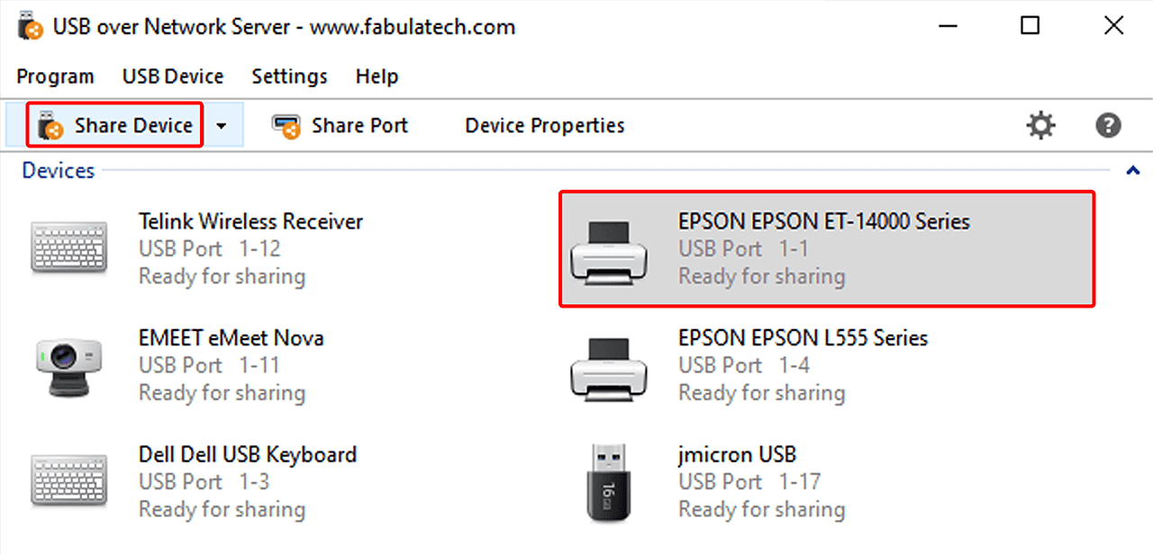Collapse the Devices section
This screenshot has height=554, width=1153.
point(1133,170)
